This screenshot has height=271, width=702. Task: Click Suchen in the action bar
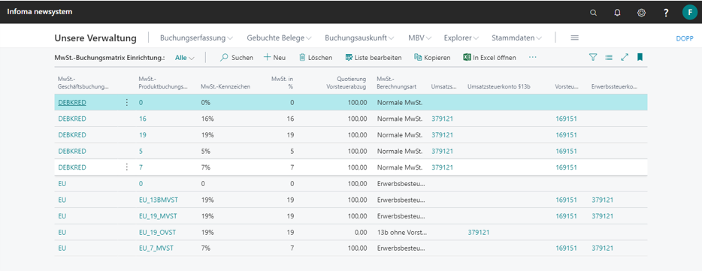click(237, 58)
